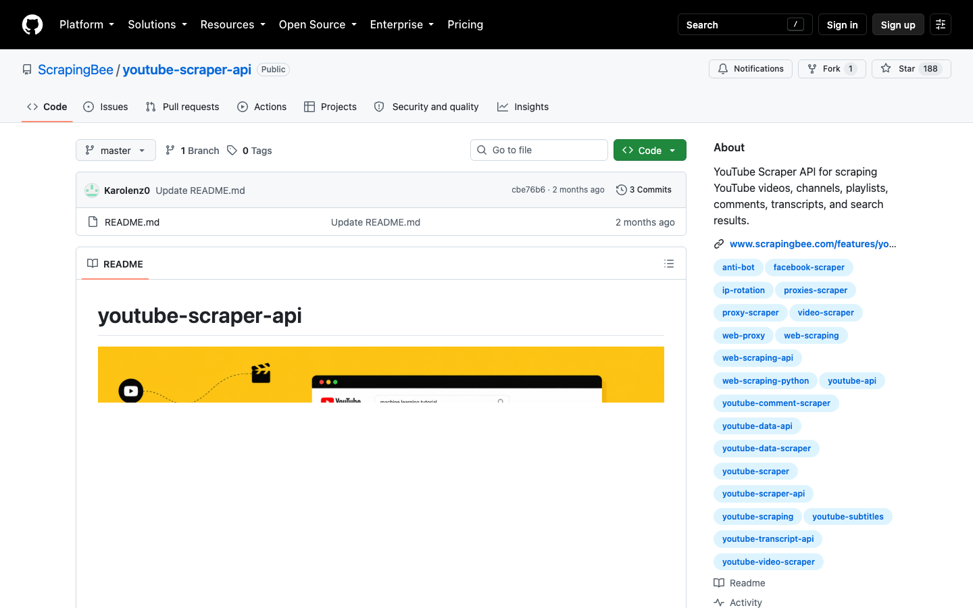
Task: Go to the Pricing page
Action: point(465,24)
